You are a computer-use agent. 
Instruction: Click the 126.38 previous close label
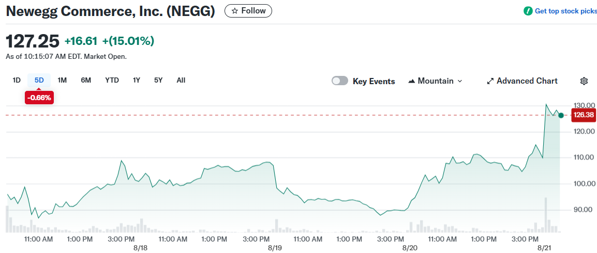584,115
